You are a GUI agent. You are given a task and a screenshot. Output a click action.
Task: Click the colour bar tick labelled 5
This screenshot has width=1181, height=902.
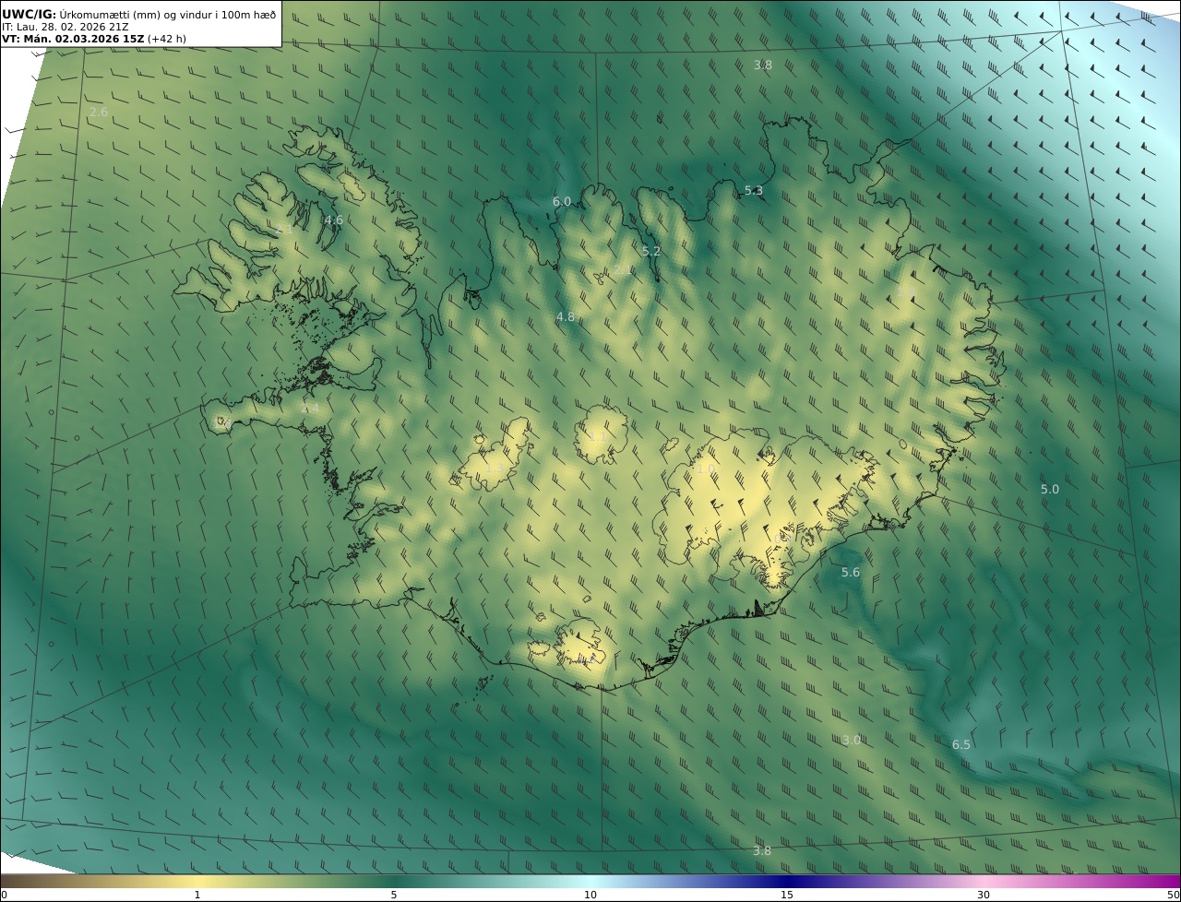pos(394,895)
